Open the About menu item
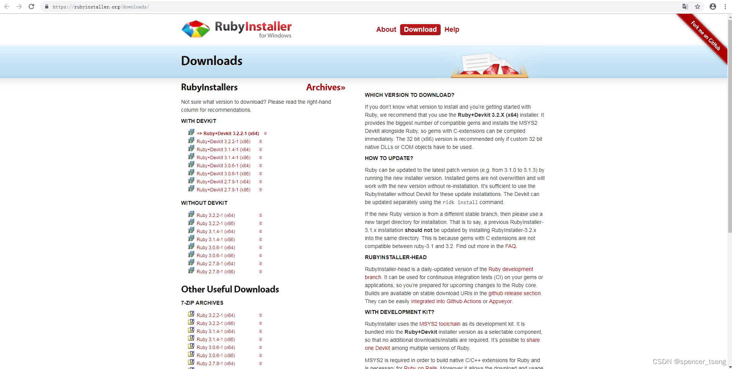Screen dimensions: 732x369 (x=386, y=29)
